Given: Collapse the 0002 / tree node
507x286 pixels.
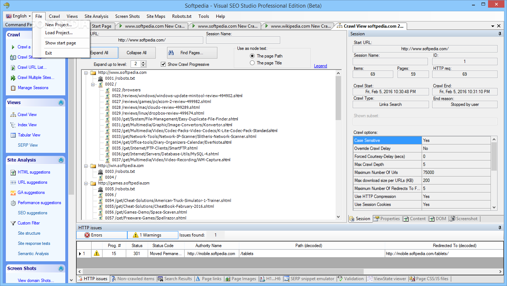Looking at the screenshot, I should coord(93,84).
